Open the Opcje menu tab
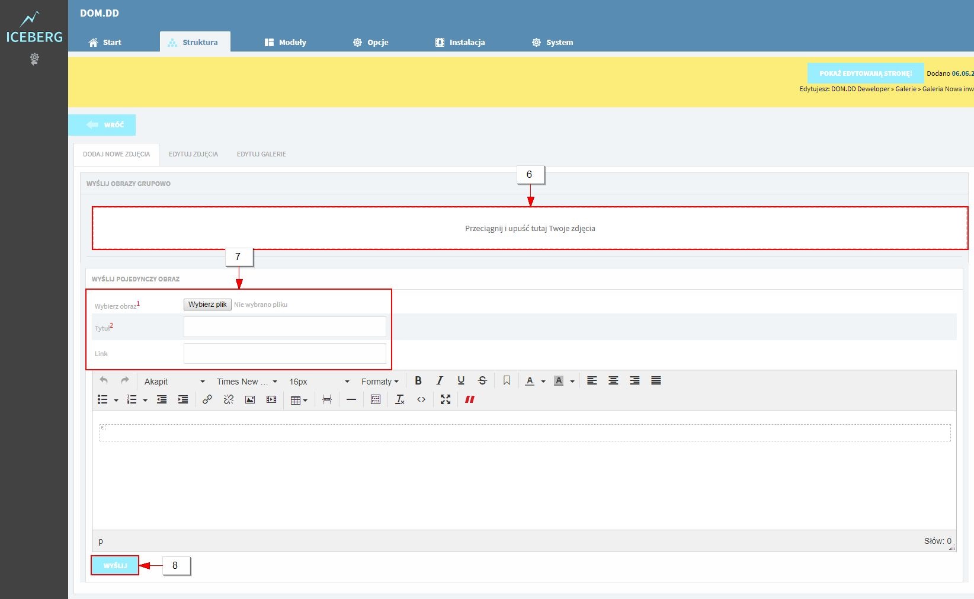 371,42
